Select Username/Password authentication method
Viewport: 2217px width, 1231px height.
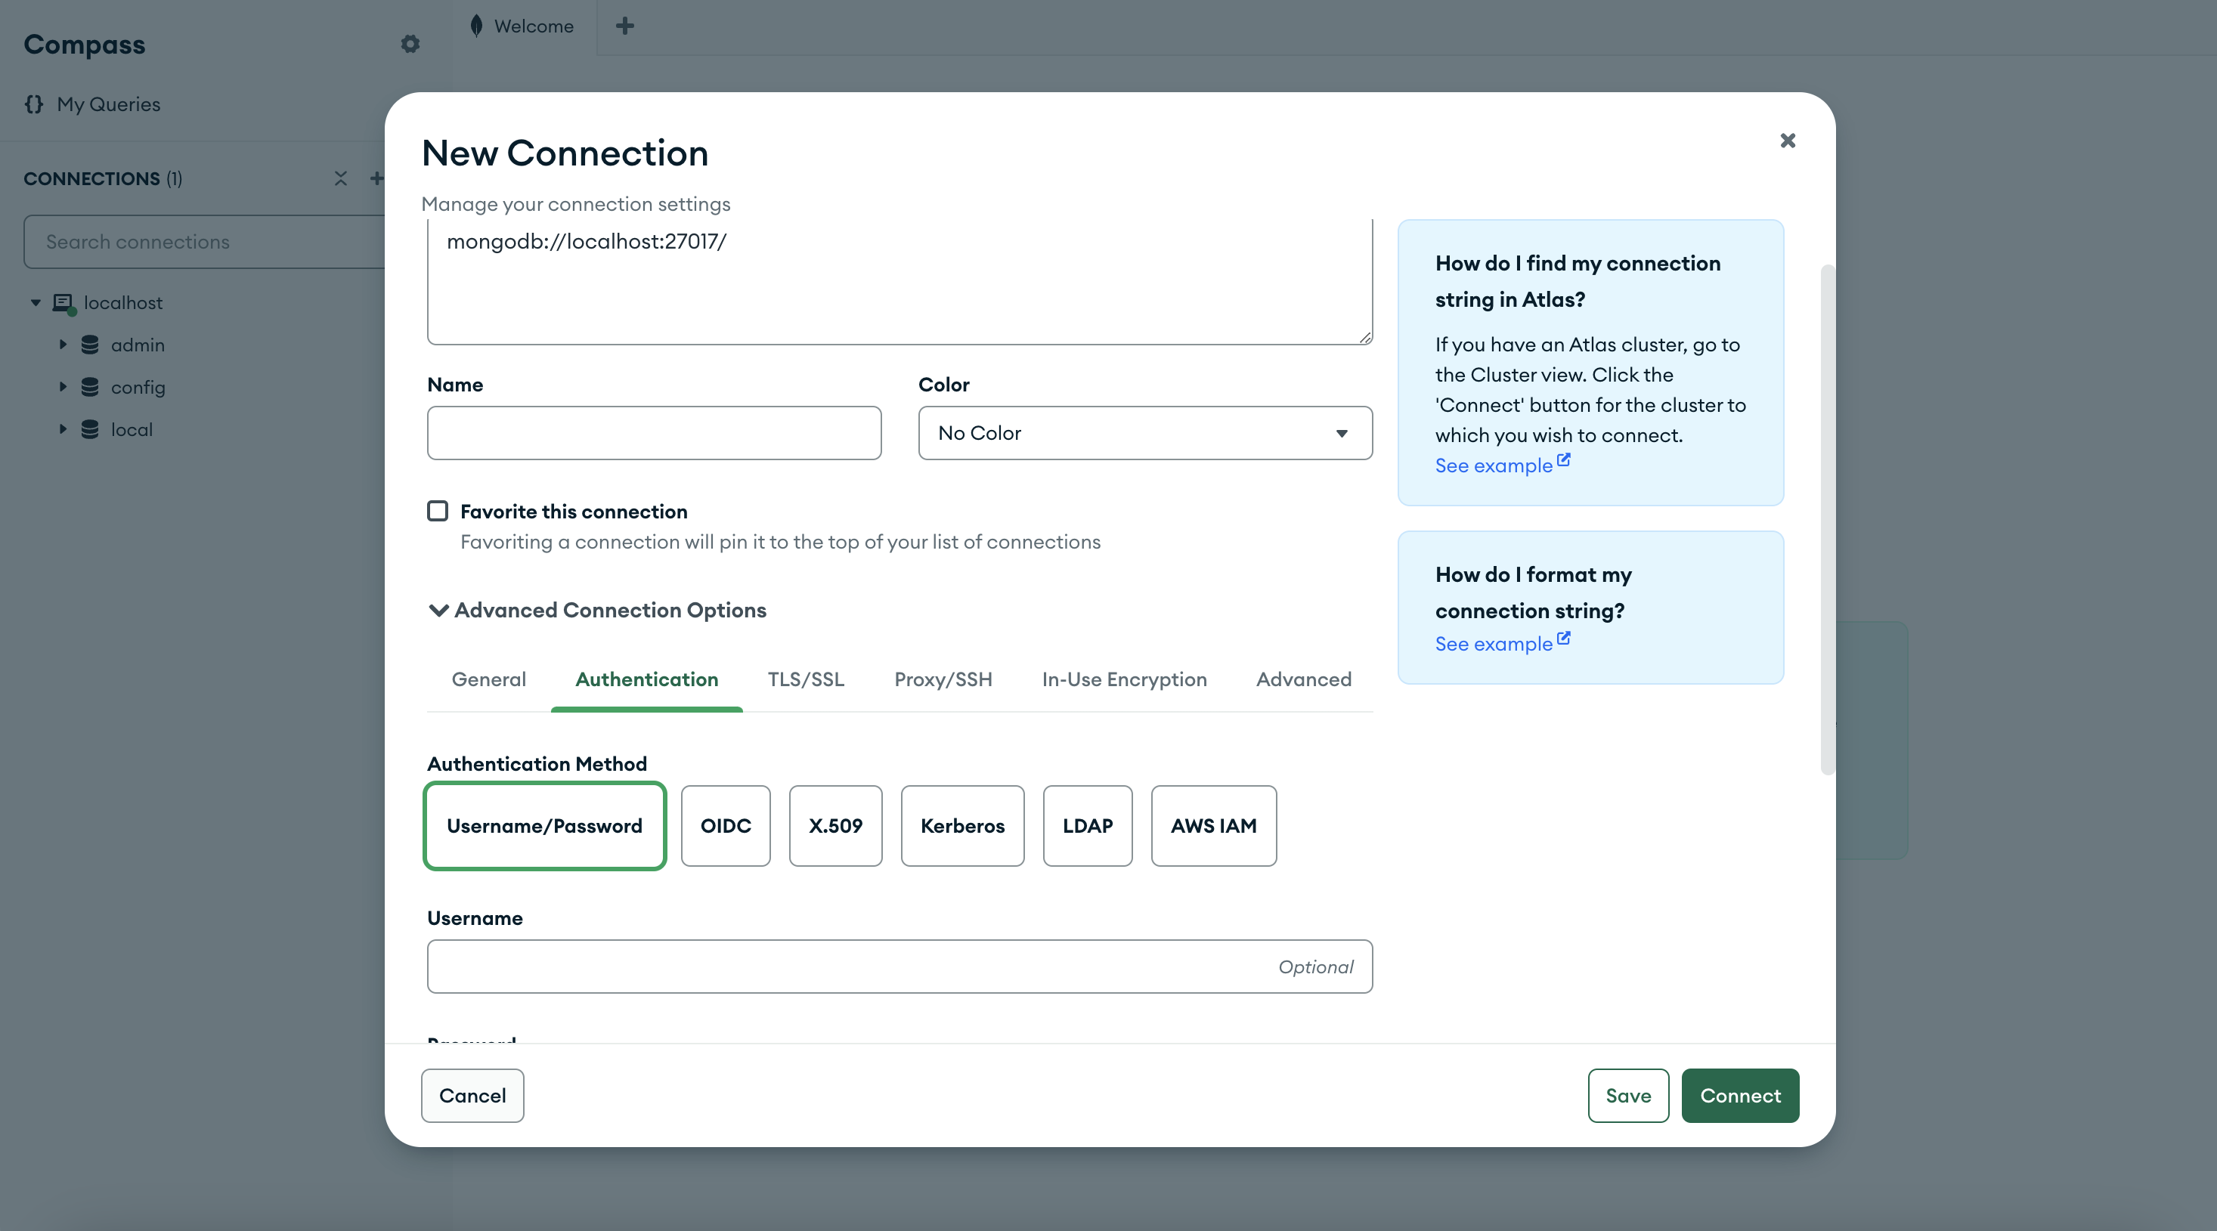(545, 826)
